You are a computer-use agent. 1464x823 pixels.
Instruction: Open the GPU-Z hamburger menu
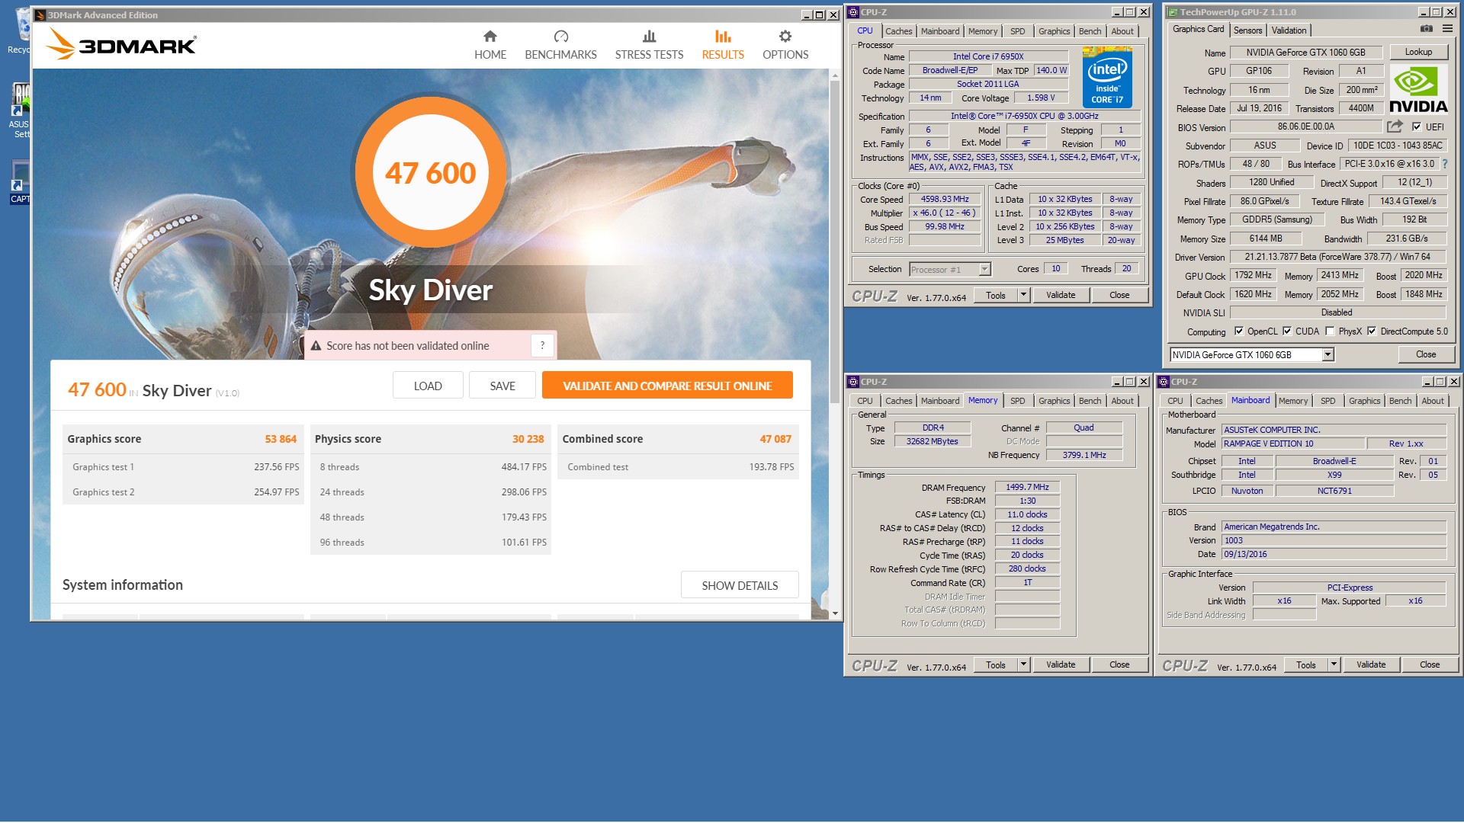(1447, 29)
